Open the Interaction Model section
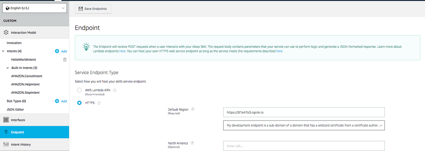This screenshot has height=151, width=425. 35,32
